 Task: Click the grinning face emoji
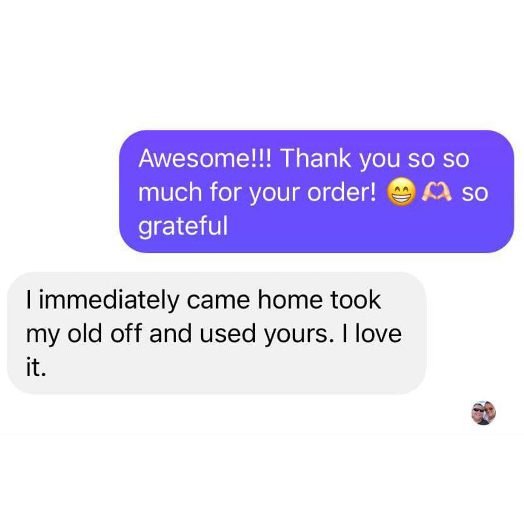tap(402, 192)
